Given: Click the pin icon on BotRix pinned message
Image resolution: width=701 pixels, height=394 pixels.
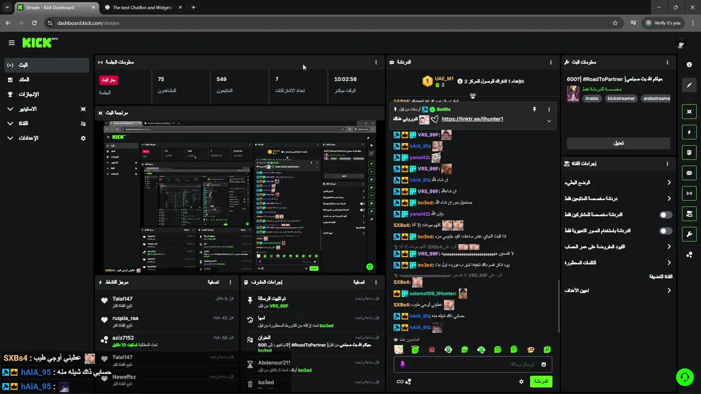Looking at the screenshot, I should (534, 109).
